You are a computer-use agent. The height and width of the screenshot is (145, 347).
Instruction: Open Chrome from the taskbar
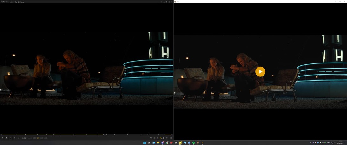point(167,142)
